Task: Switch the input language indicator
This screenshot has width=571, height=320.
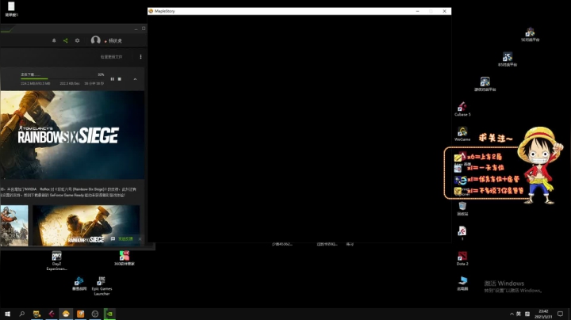Action: click(519, 314)
